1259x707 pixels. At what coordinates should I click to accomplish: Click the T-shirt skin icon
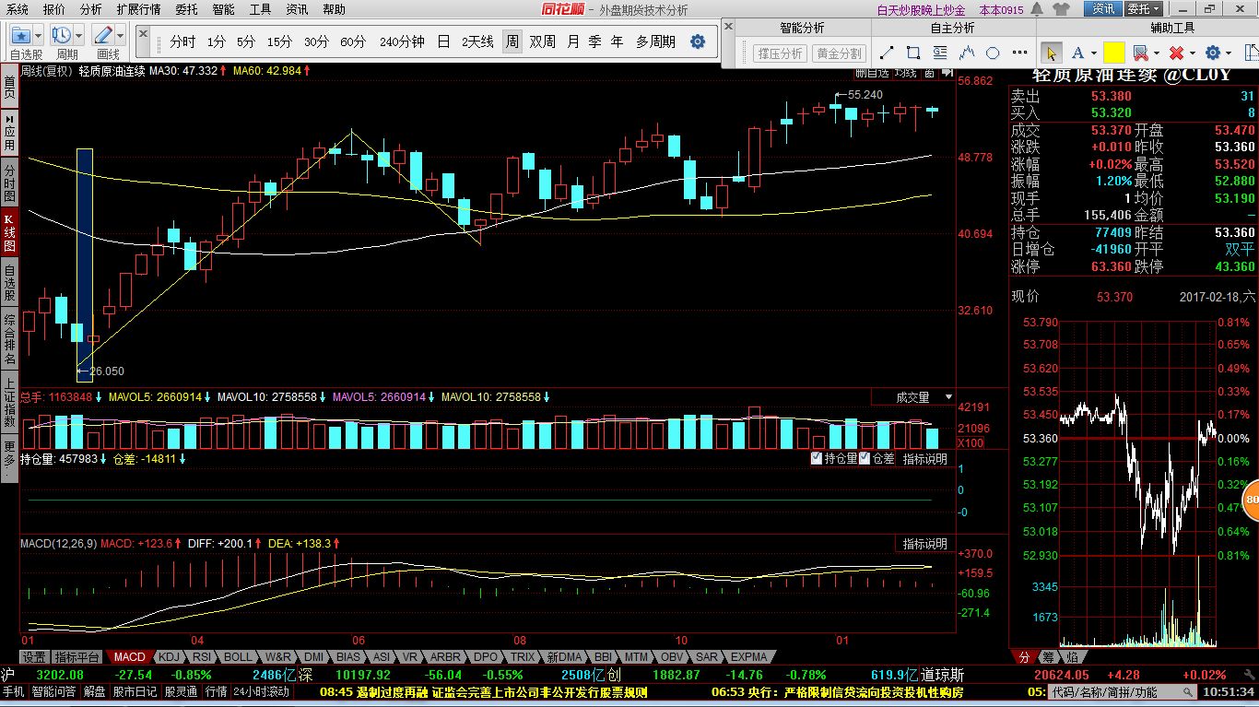(1061, 9)
